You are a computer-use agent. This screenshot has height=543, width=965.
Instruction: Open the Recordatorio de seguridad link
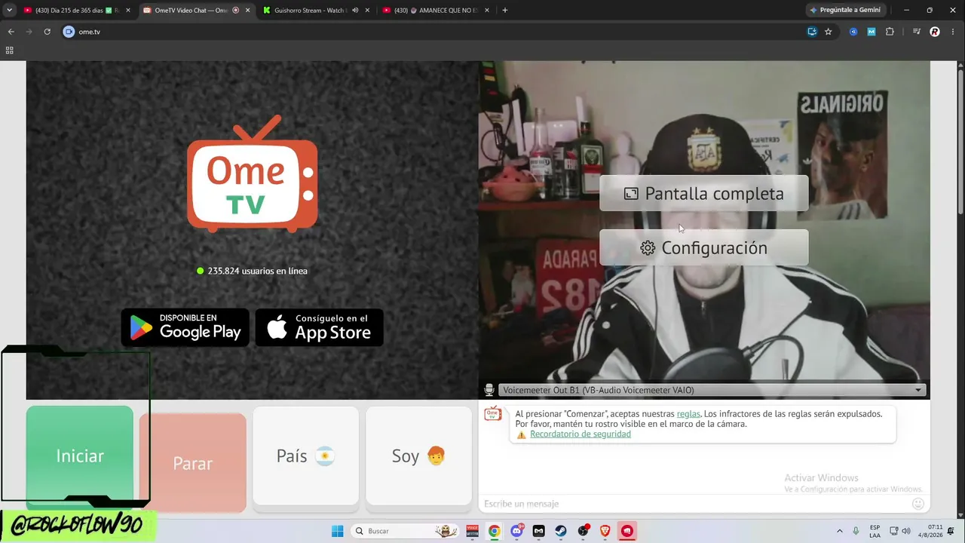click(x=581, y=434)
